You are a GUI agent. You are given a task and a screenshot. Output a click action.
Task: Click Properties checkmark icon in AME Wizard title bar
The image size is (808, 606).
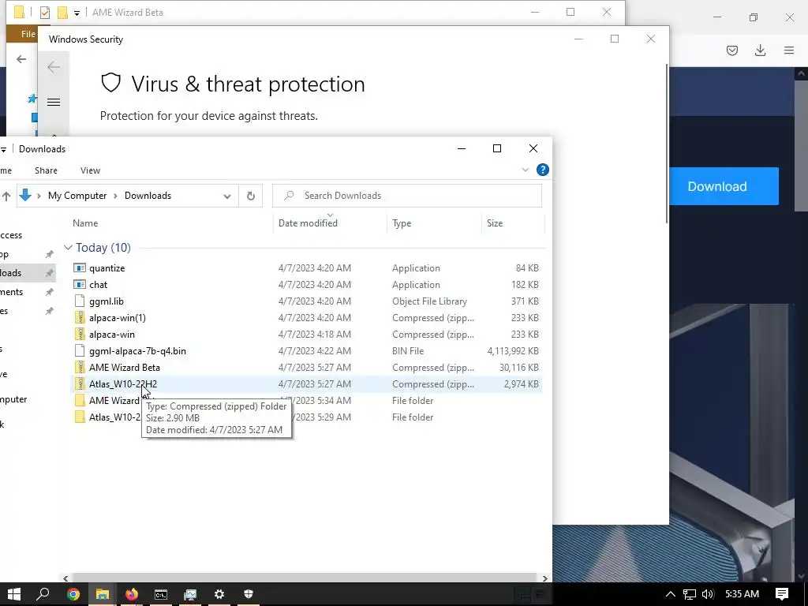pyautogui.click(x=45, y=13)
